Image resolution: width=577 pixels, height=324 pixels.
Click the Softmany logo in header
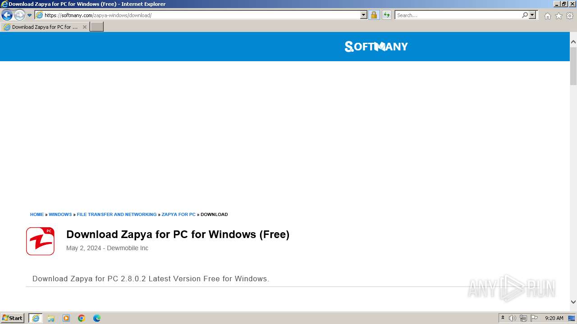[376, 46]
